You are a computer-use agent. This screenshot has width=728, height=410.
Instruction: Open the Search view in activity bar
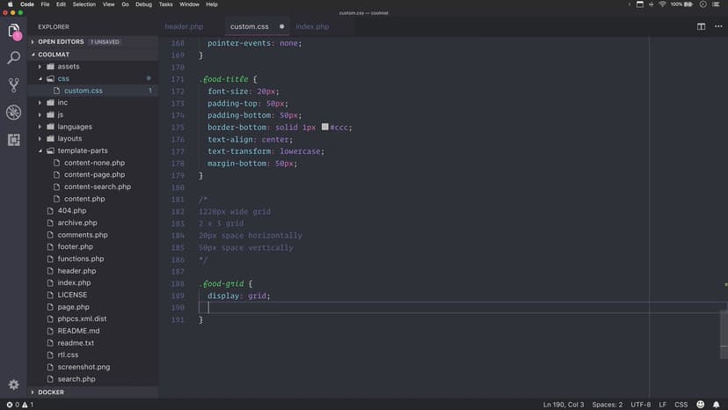tap(13, 58)
